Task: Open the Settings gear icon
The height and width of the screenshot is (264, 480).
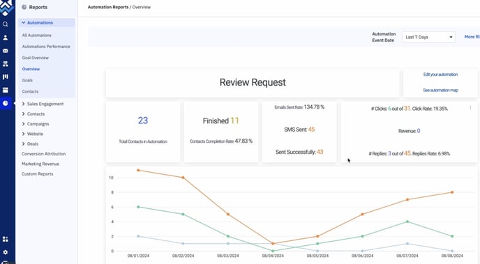Action: click(5, 252)
